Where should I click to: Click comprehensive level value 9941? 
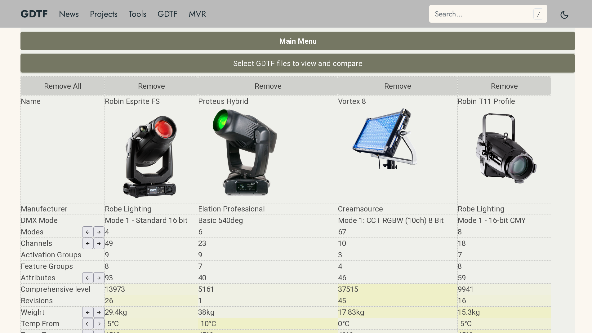pyautogui.click(x=504, y=289)
